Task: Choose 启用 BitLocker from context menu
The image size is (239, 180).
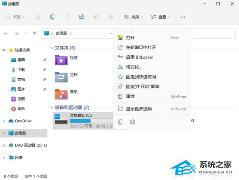Action: pyautogui.click(x=152, y=57)
